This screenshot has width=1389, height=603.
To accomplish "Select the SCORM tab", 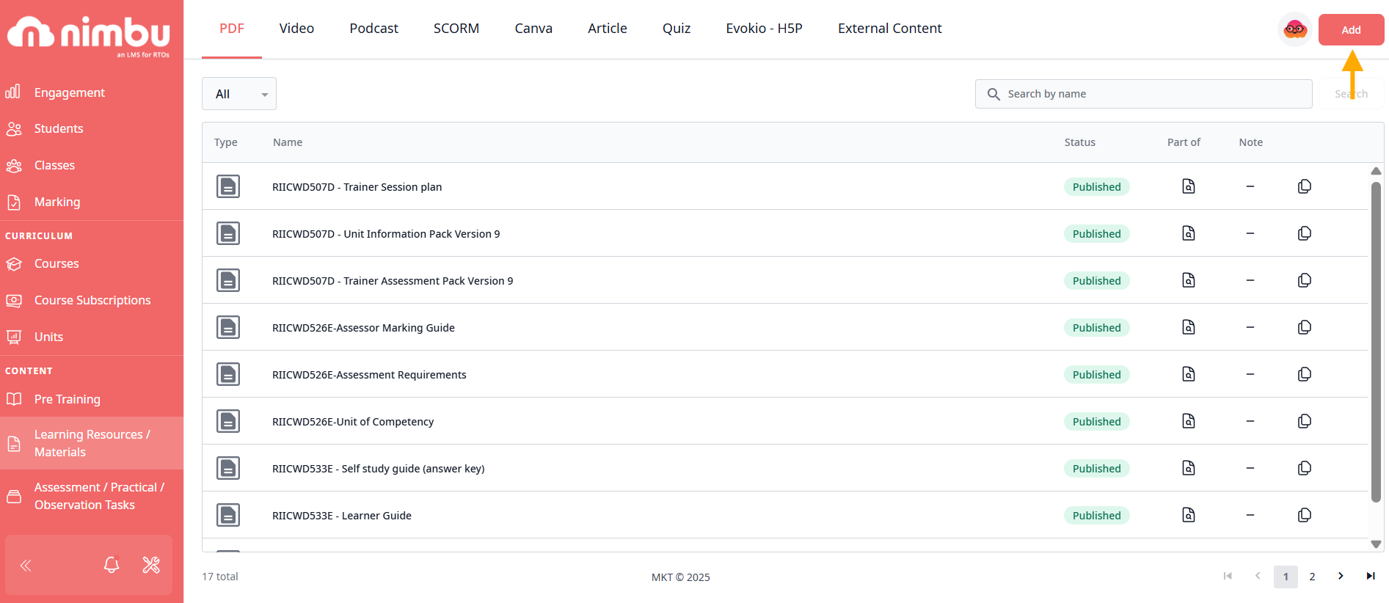I will 456,29.
